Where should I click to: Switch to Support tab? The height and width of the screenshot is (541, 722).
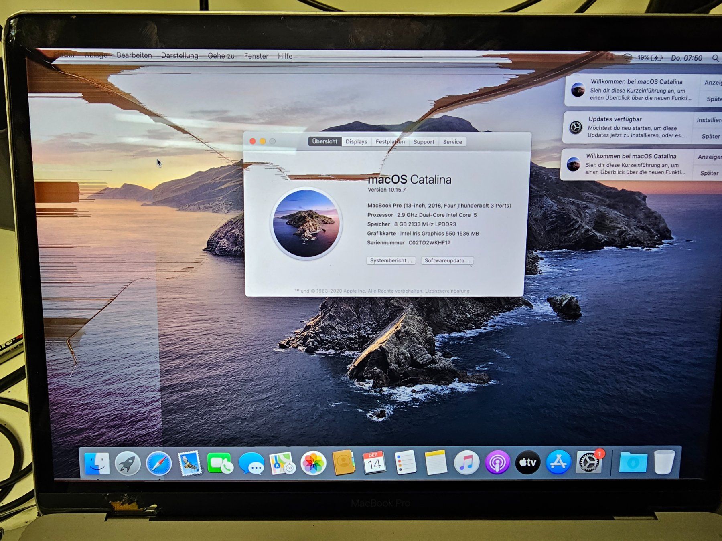click(x=424, y=142)
